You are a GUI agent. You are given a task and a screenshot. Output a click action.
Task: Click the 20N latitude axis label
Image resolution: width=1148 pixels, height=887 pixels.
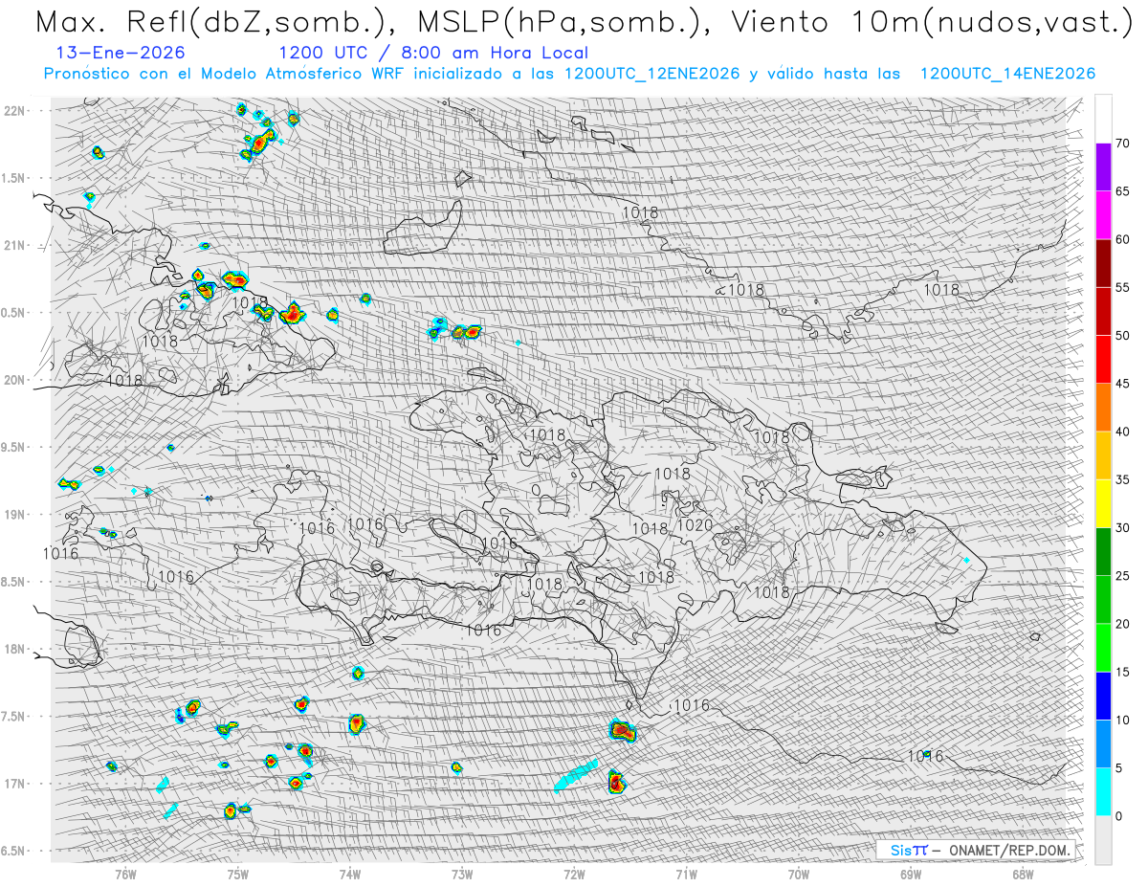coord(15,380)
